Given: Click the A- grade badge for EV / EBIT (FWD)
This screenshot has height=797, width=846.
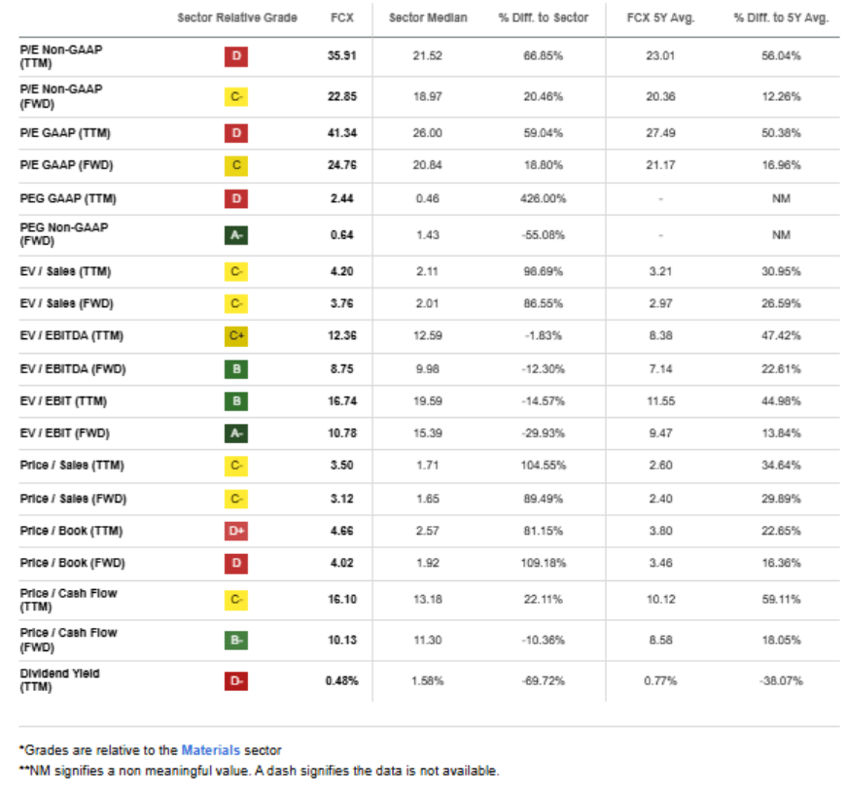Looking at the screenshot, I should coord(236,433).
